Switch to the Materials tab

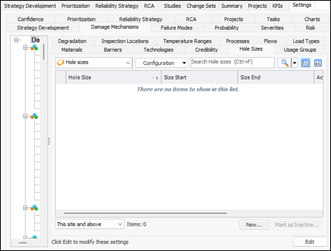tap(72, 50)
